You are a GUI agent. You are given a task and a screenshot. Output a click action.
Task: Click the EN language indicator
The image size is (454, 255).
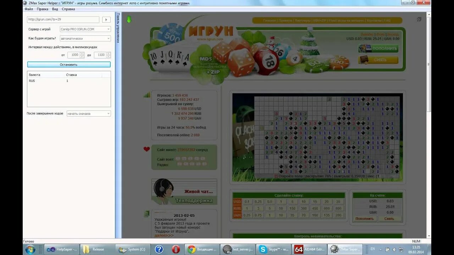[x=372, y=249]
